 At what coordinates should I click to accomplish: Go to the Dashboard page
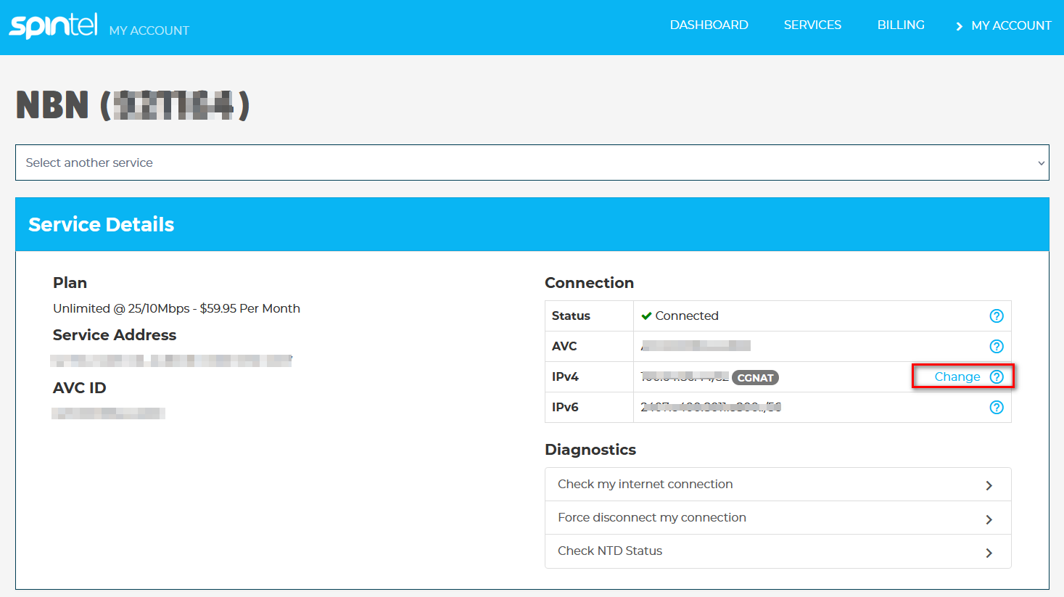pyautogui.click(x=709, y=25)
